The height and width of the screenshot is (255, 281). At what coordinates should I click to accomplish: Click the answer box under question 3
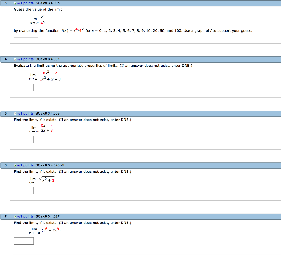pyautogui.click(x=26, y=35)
